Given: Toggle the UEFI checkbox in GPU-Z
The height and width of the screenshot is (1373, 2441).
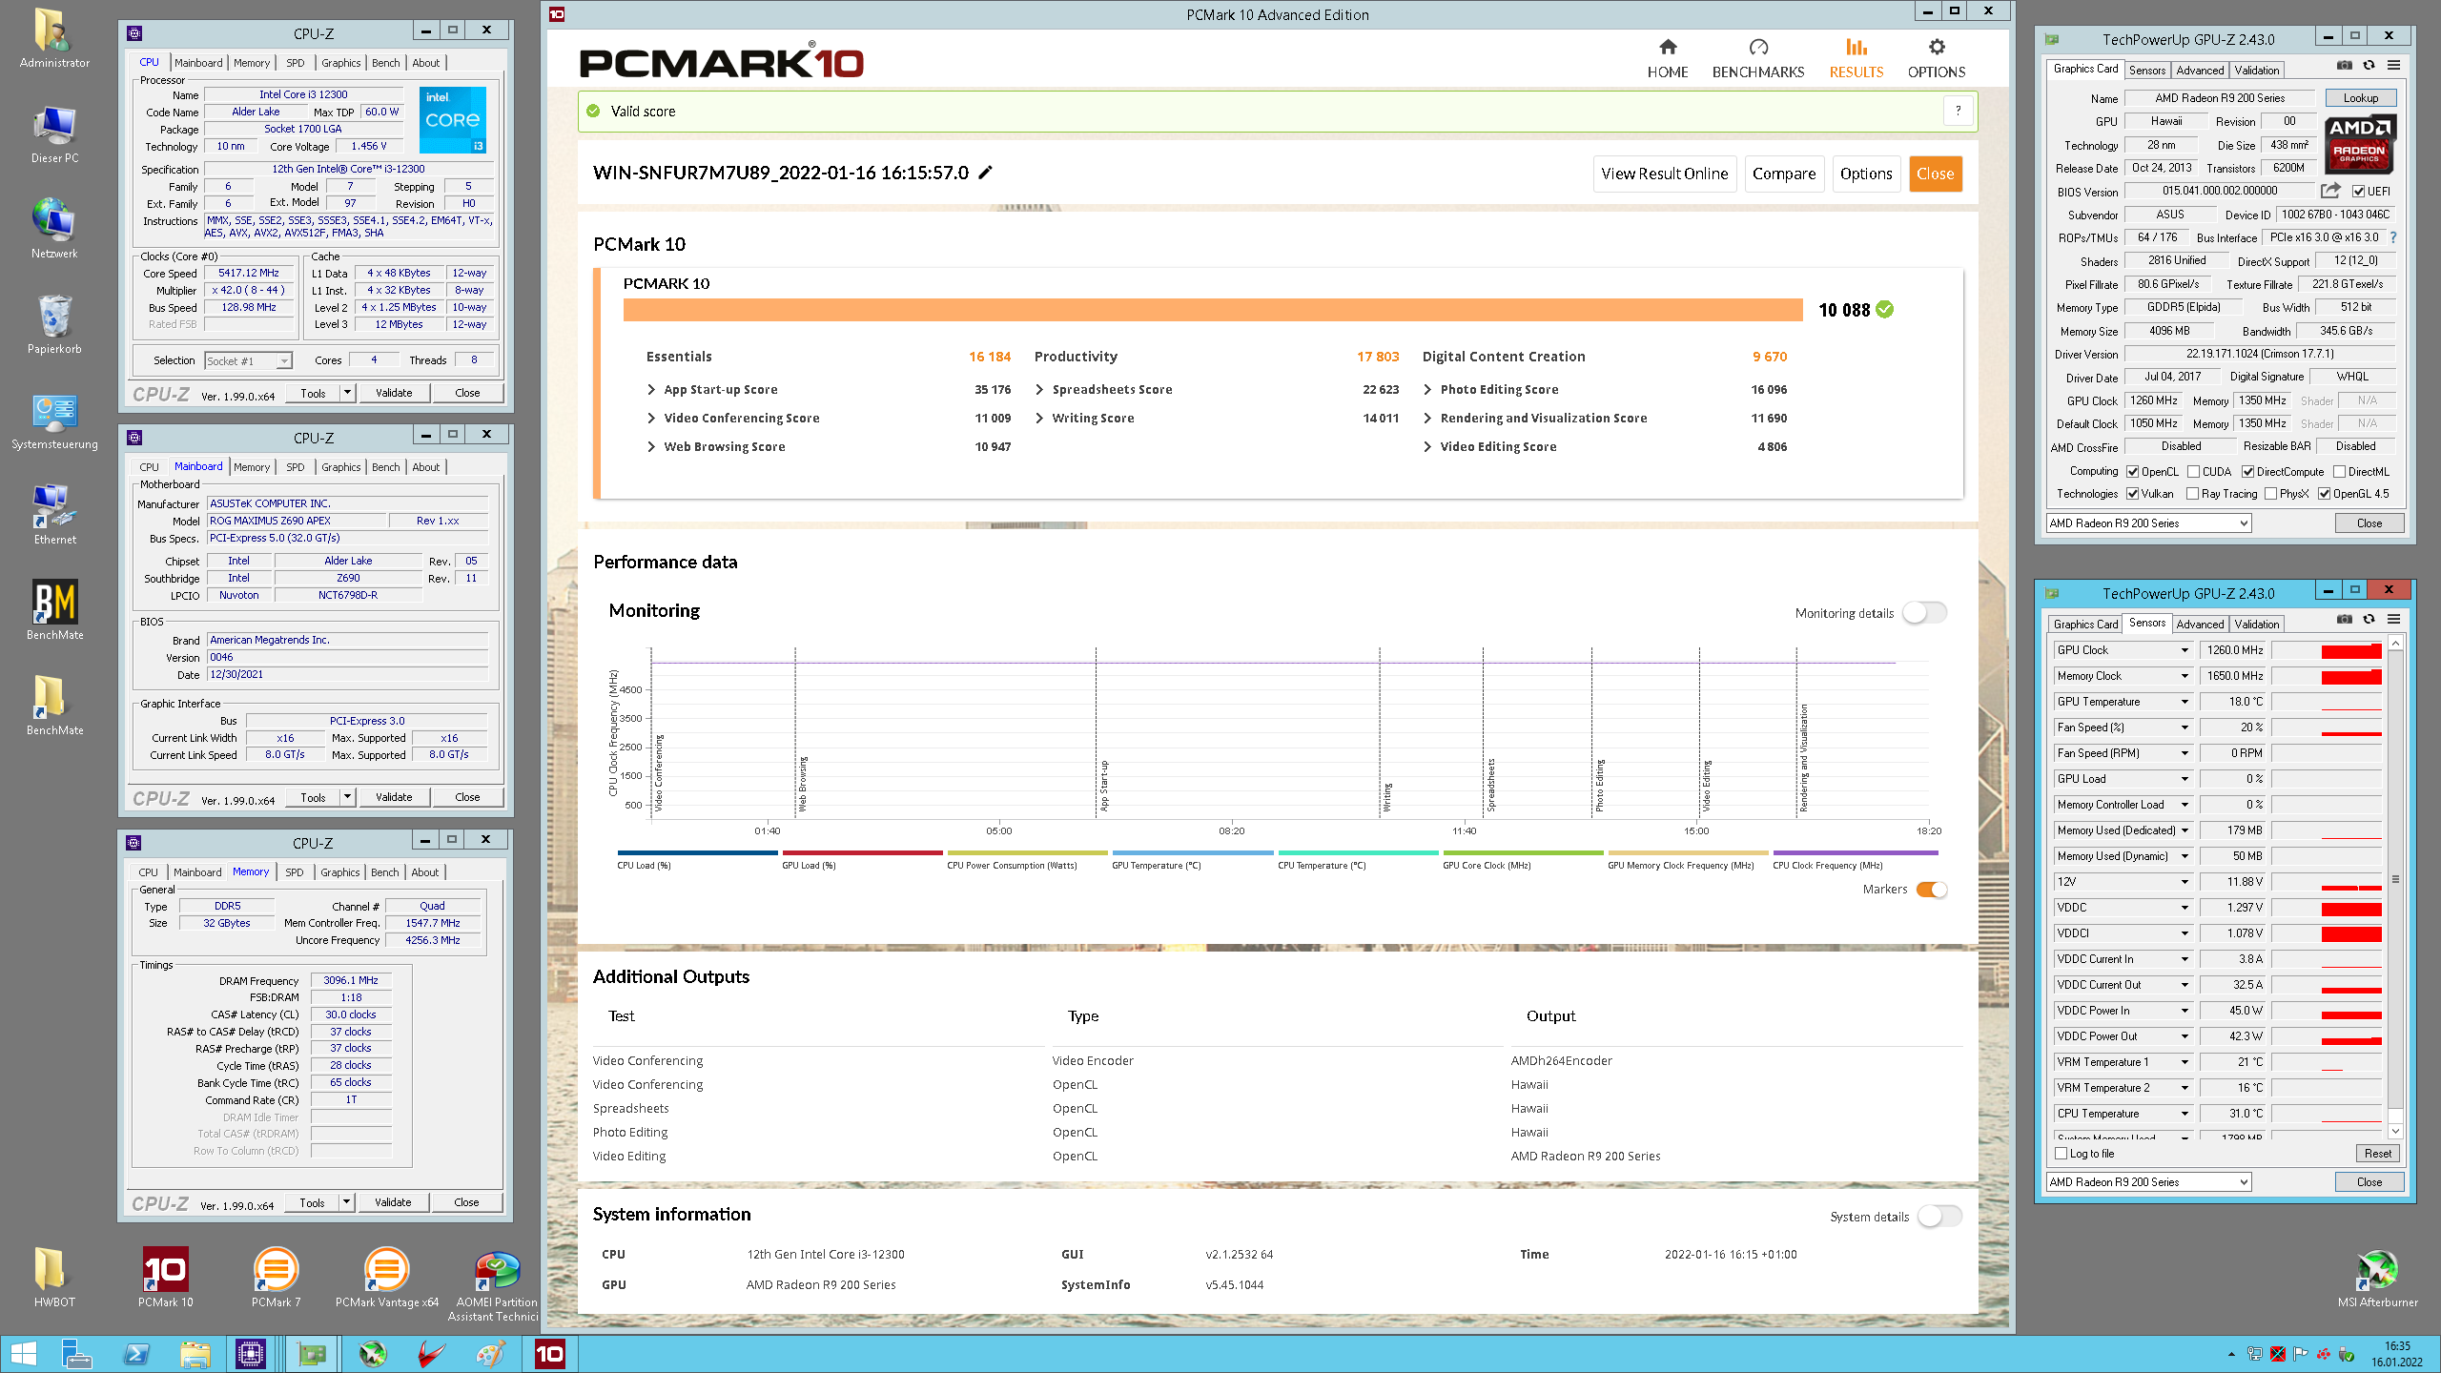Looking at the screenshot, I should (2358, 192).
